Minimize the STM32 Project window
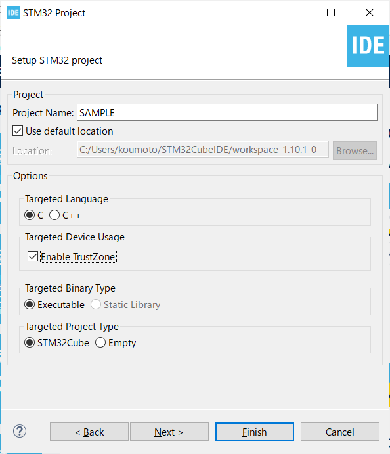 tap(293, 12)
